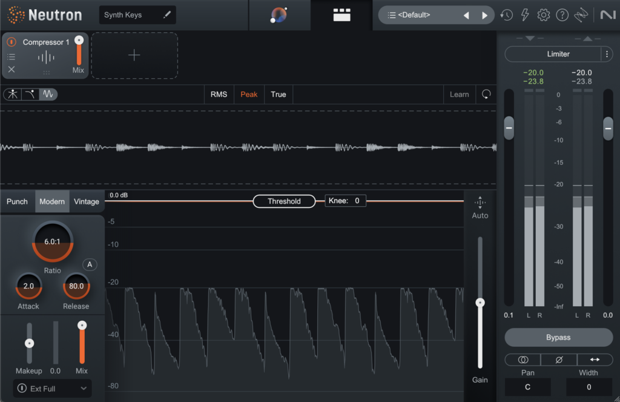Image resolution: width=620 pixels, height=402 pixels.
Task: Select the detection filter star-shaped icon
Action: pyautogui.click(x=13, y=94)
